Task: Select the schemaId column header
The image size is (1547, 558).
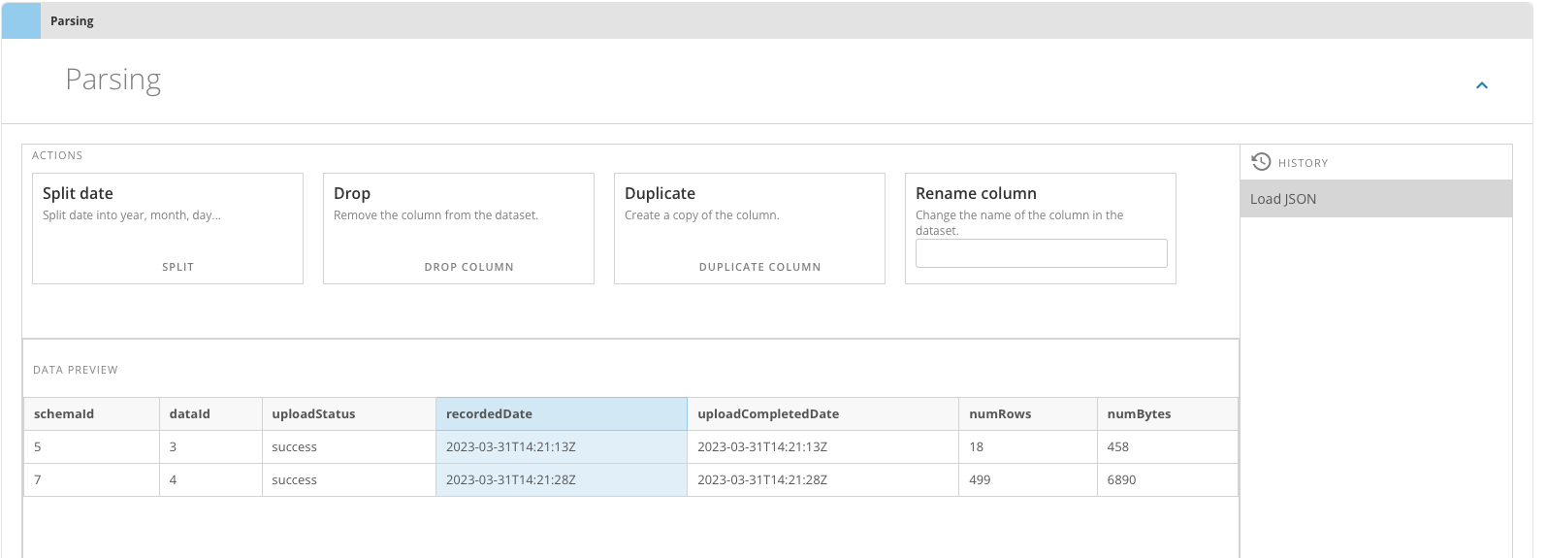Action: point(91,414)
